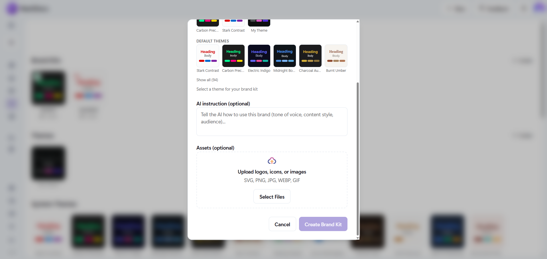Pick the Electric Indigo theme

tap(259, 56)
